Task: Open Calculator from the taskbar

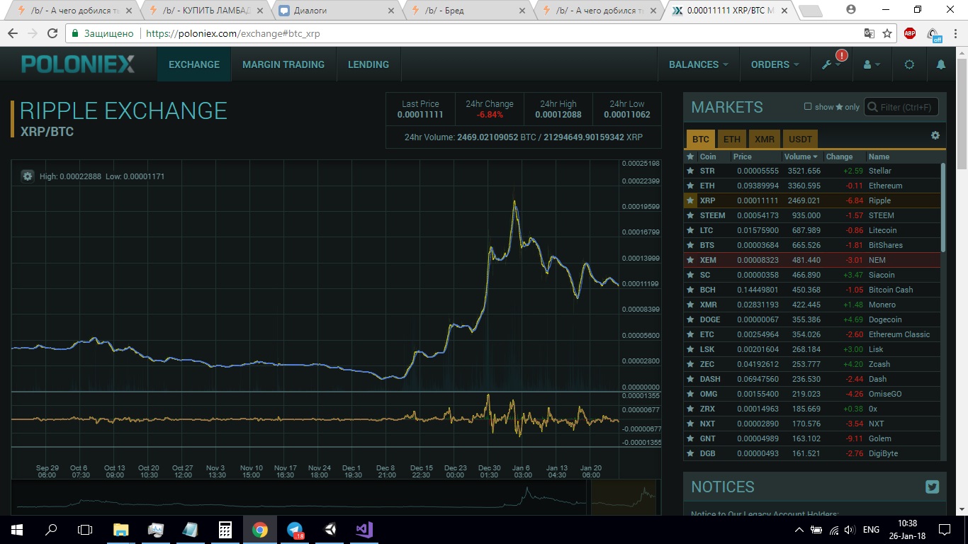Action: (x=225, y=529)
